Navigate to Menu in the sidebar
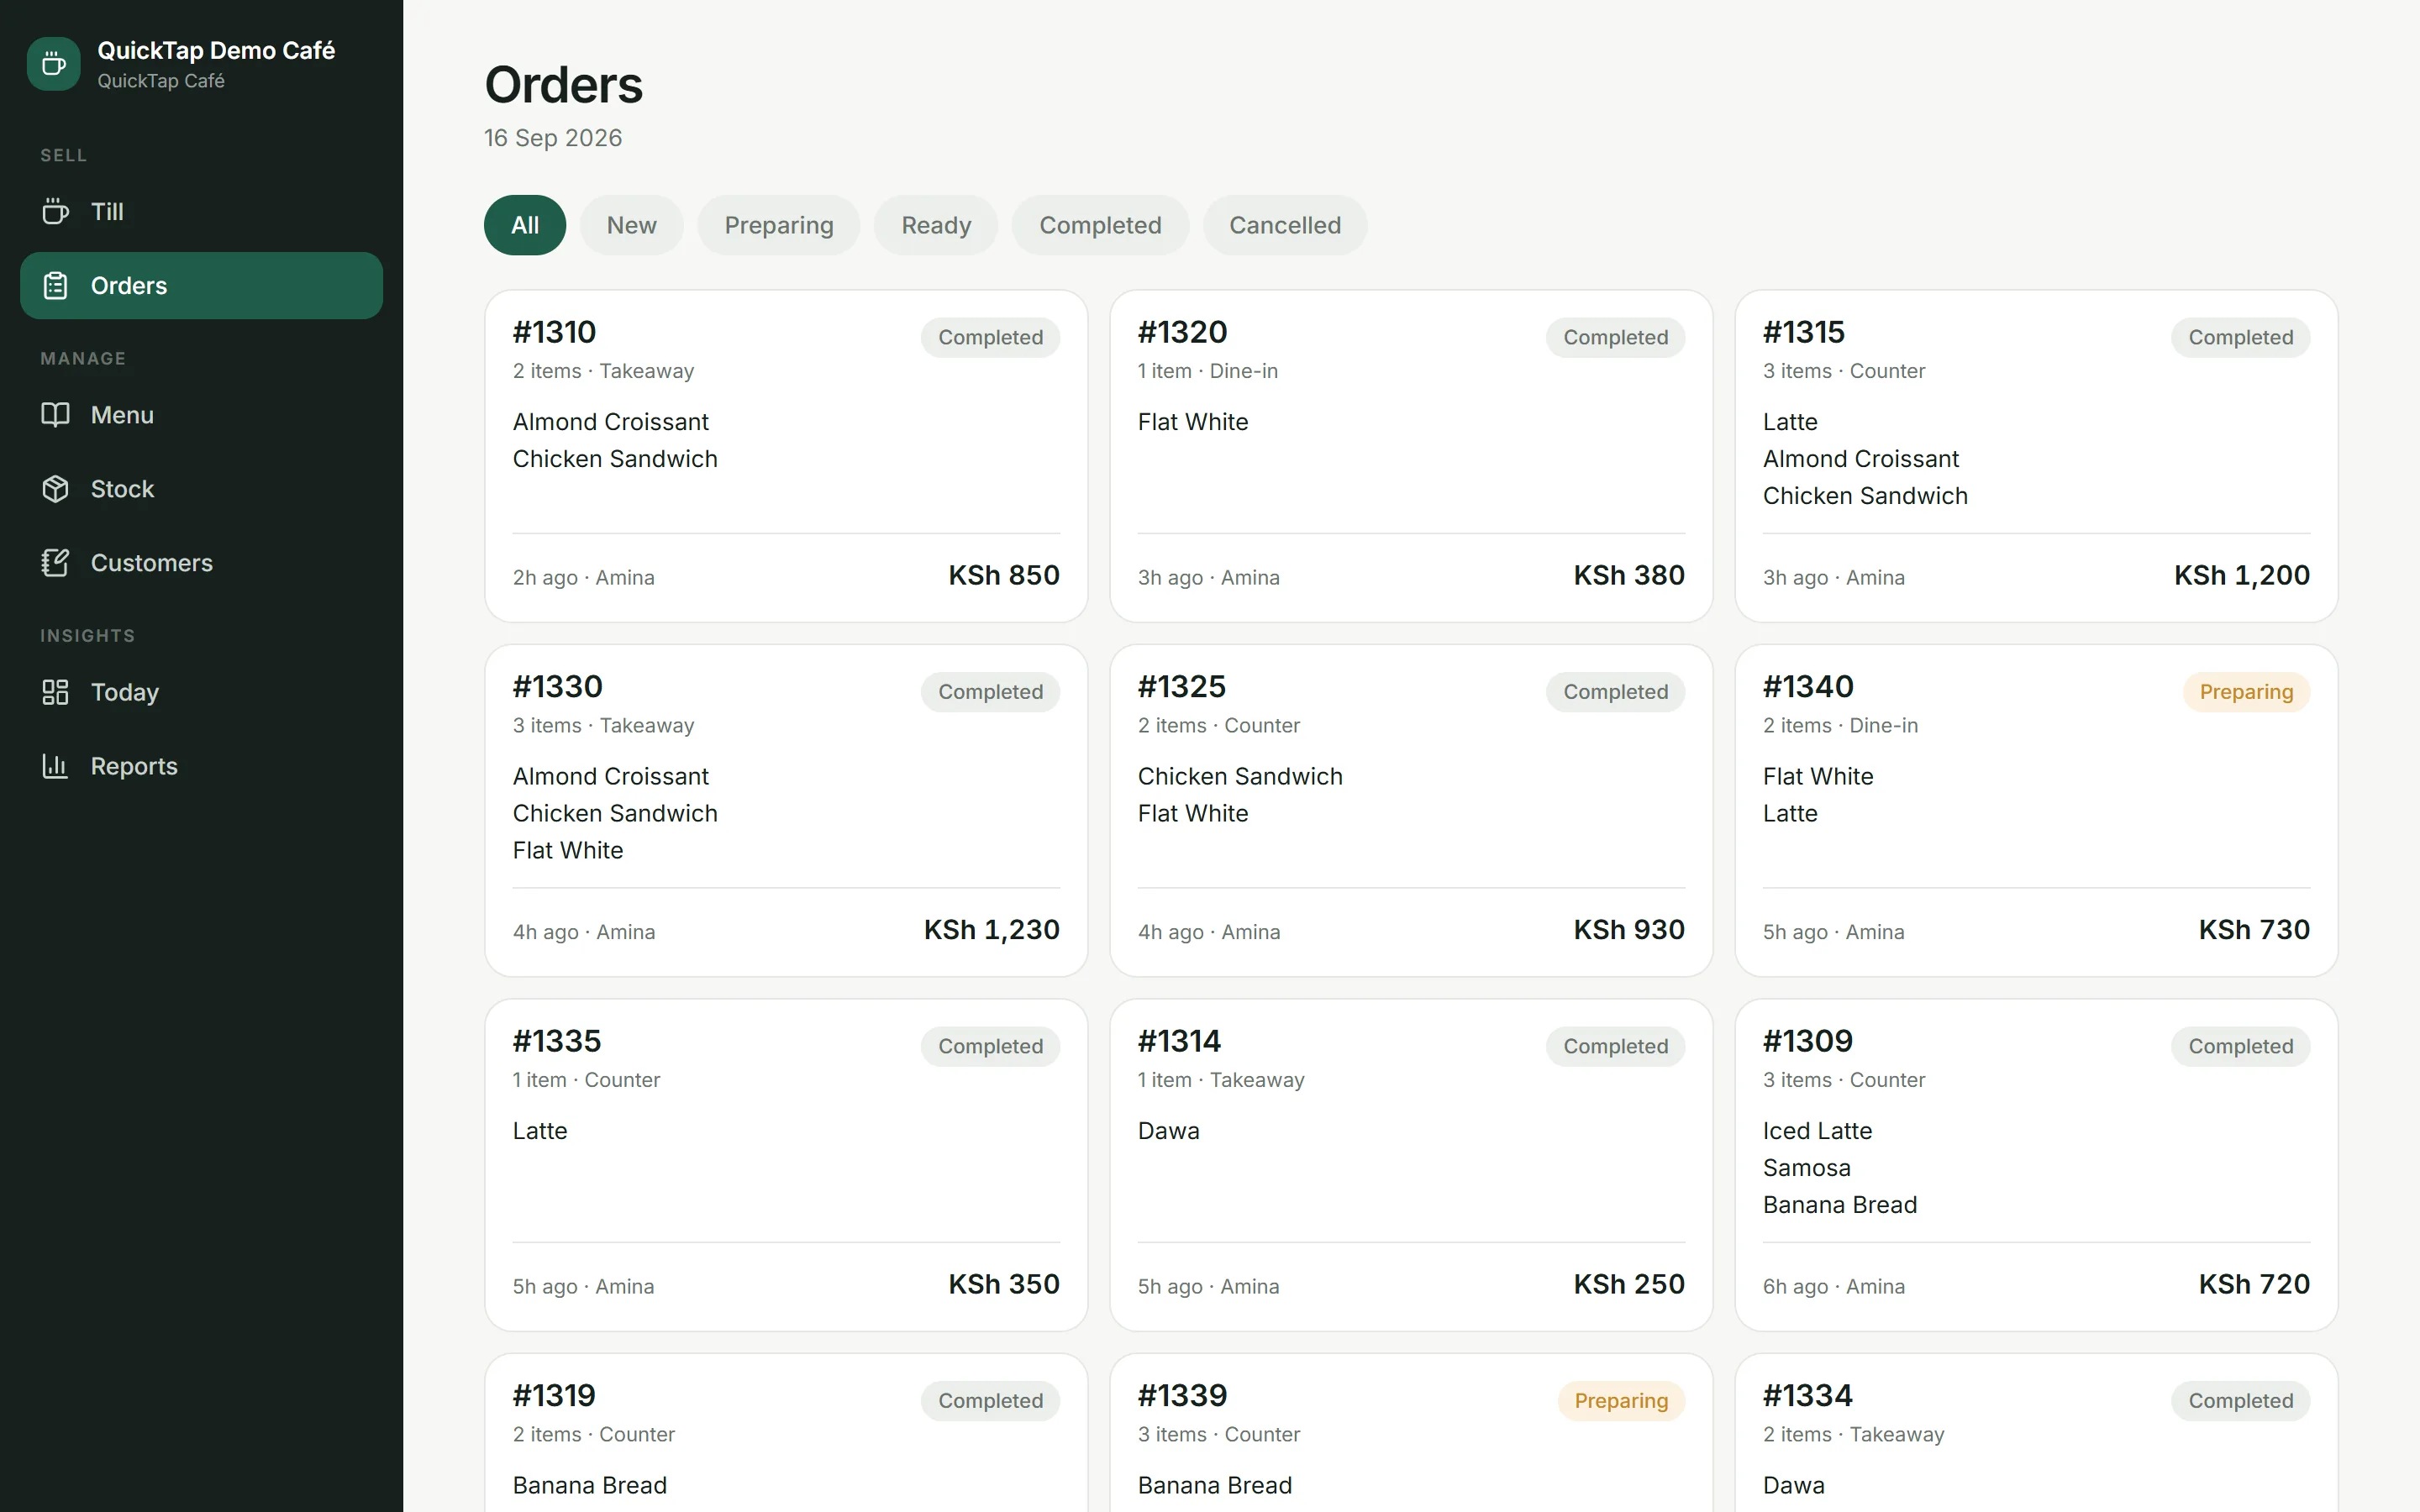 pos(201,415)
